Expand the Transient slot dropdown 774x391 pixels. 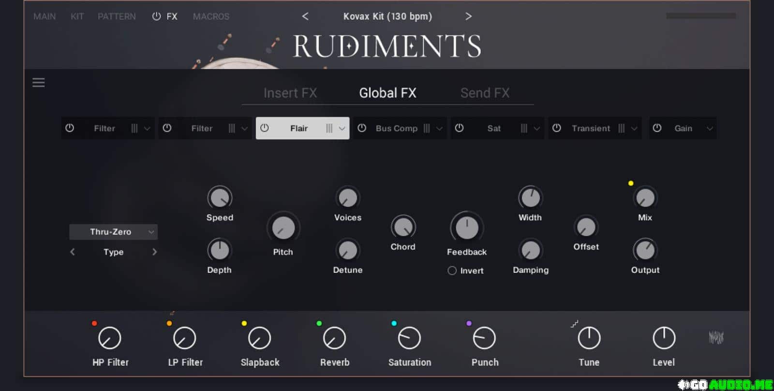tap(634, 129)
